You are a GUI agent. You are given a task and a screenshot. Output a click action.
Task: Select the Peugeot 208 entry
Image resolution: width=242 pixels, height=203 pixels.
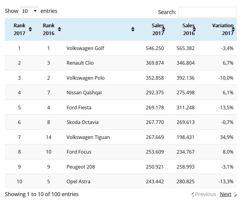81,167
